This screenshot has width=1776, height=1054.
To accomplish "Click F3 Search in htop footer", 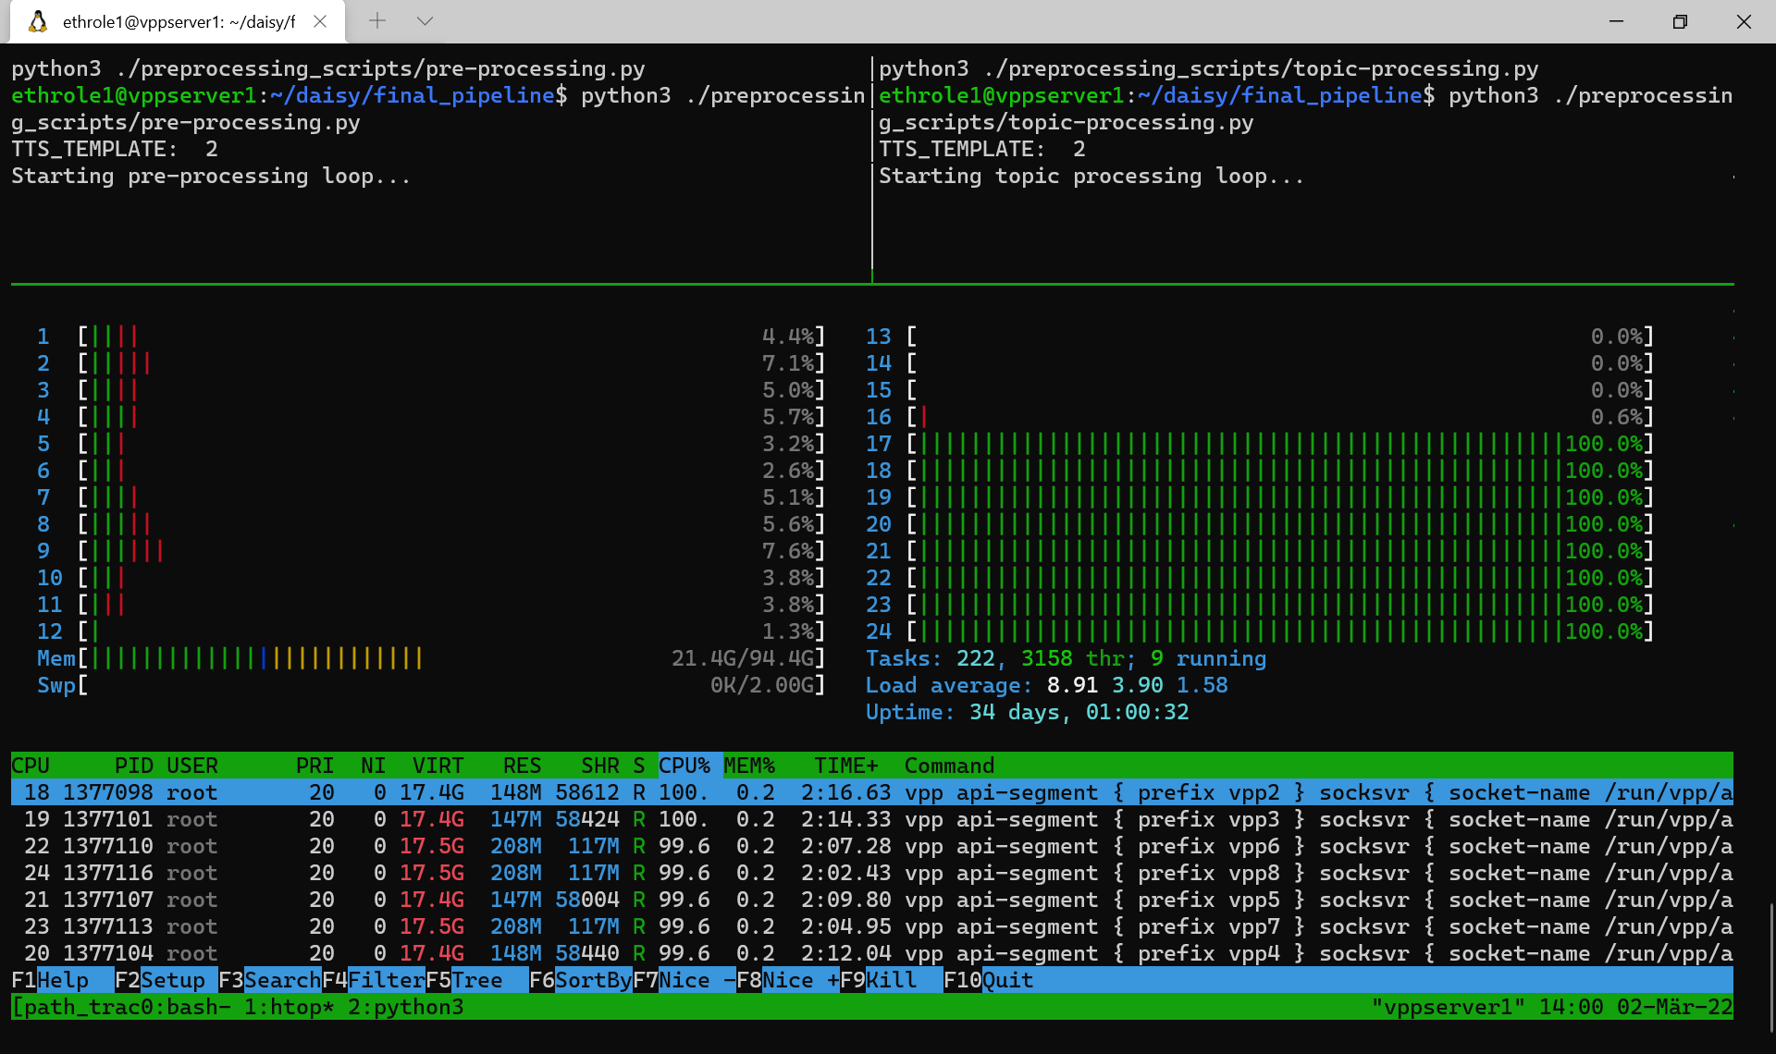I will 270,980.
